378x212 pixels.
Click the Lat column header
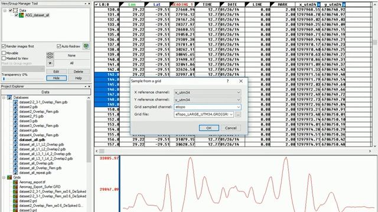[157, 5]
